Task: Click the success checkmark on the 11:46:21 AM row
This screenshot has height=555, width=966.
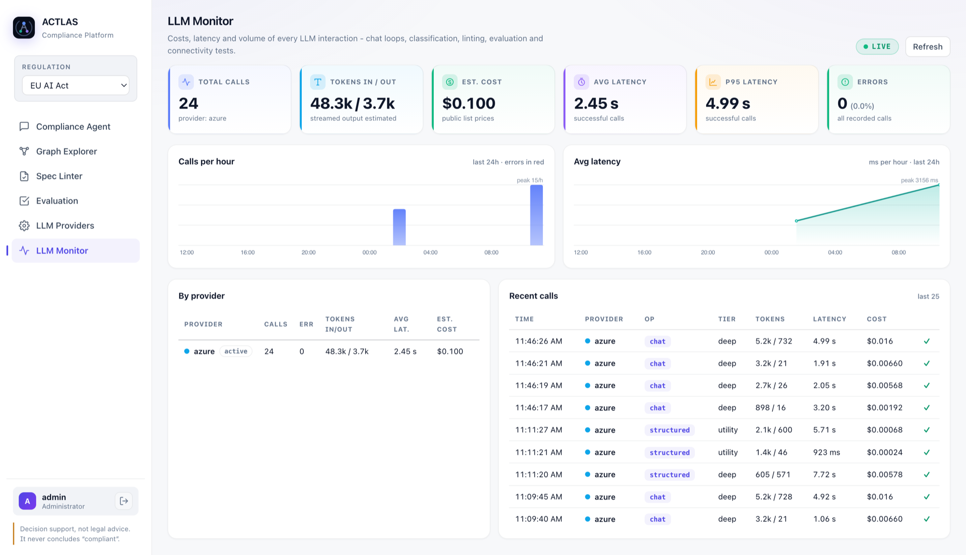Action: click(926, 363)
